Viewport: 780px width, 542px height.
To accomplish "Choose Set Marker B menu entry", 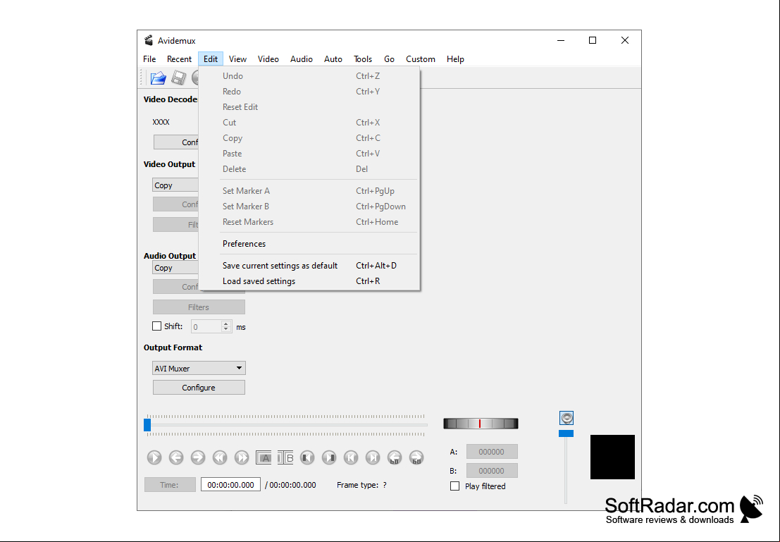I will coord(309,206).
